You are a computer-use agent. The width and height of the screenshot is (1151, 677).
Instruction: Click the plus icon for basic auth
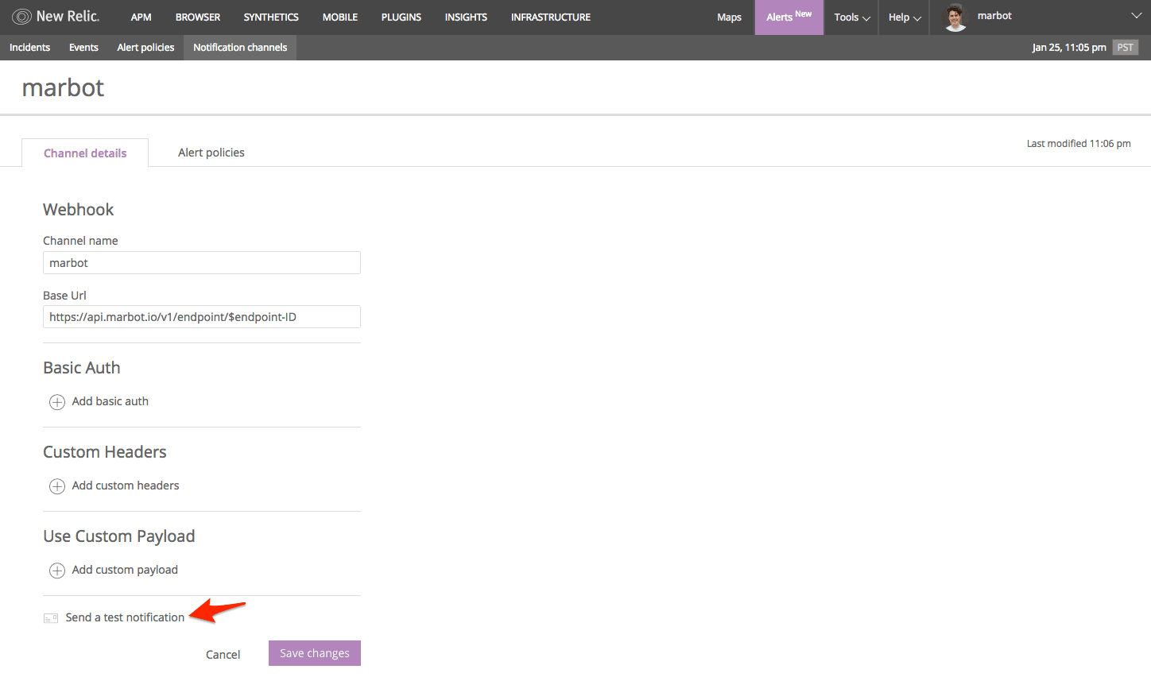57,402
